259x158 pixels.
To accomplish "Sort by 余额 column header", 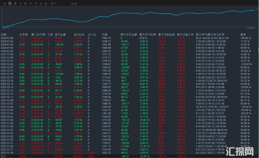I will (105, 34).
